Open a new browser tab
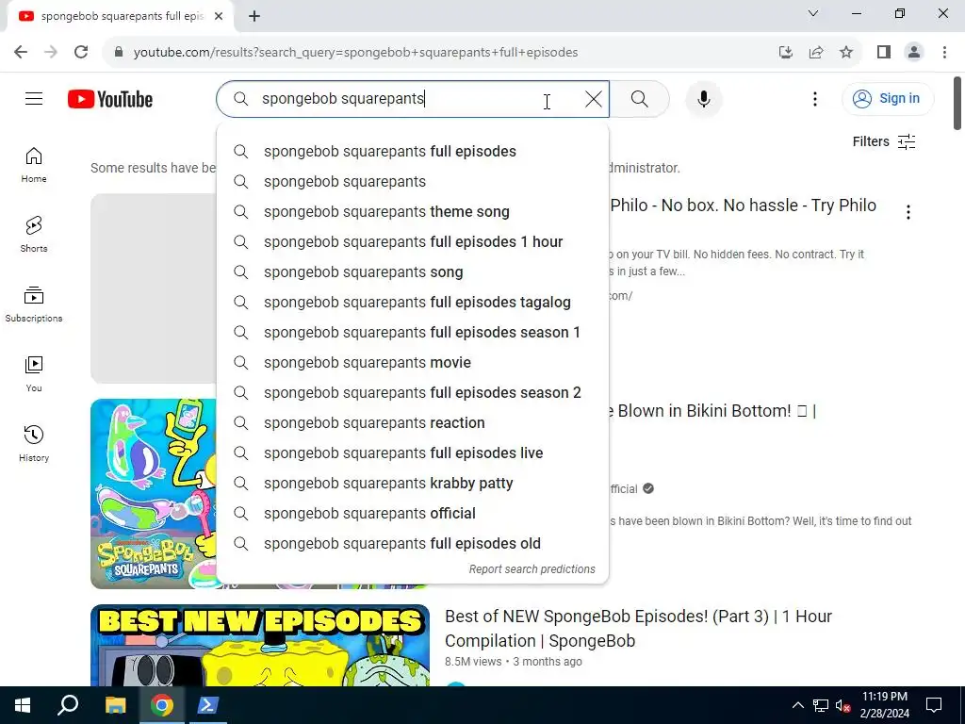The height and width of the screenshot is (724, 965). [x=254, y=16]
